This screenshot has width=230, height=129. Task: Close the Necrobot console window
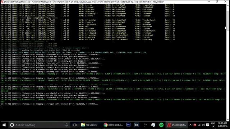(x=225, y=1)
